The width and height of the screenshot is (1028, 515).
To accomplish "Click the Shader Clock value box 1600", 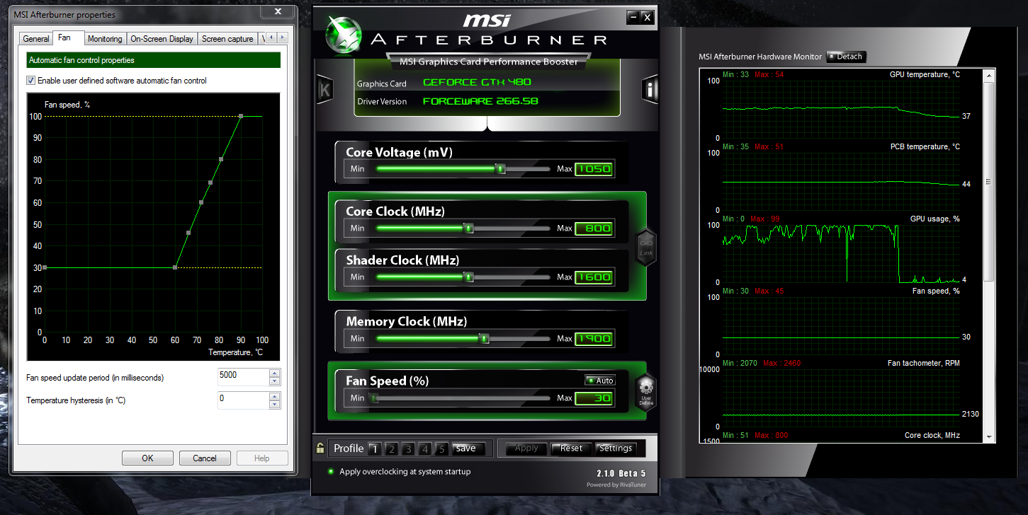I will click(594, 277).
